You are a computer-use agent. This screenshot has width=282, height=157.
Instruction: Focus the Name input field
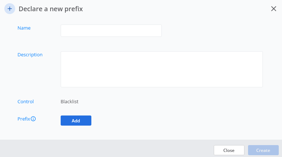coord(111,31)
